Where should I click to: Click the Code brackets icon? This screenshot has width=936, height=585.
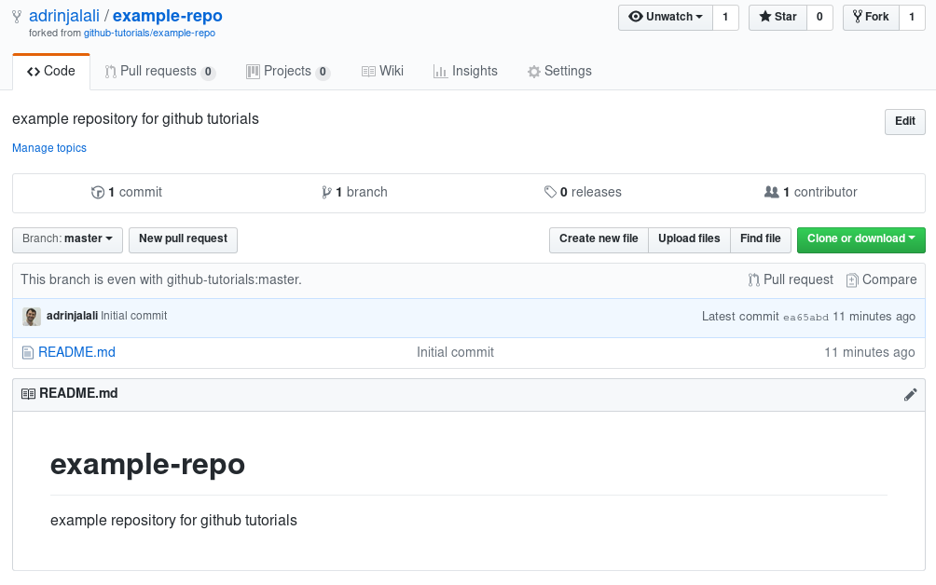point(34,72)
